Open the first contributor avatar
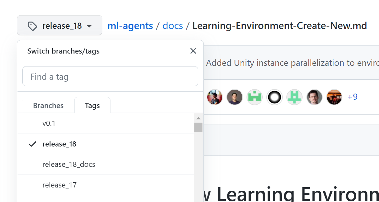379x202 pixels. point(214,97)
